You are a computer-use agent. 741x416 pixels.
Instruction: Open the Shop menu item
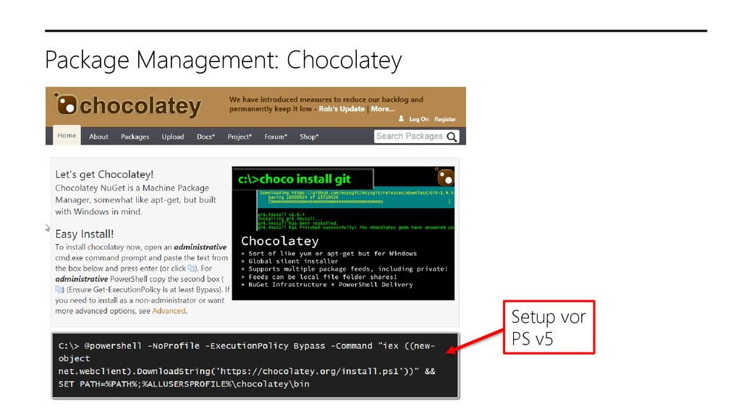point(309,136)
